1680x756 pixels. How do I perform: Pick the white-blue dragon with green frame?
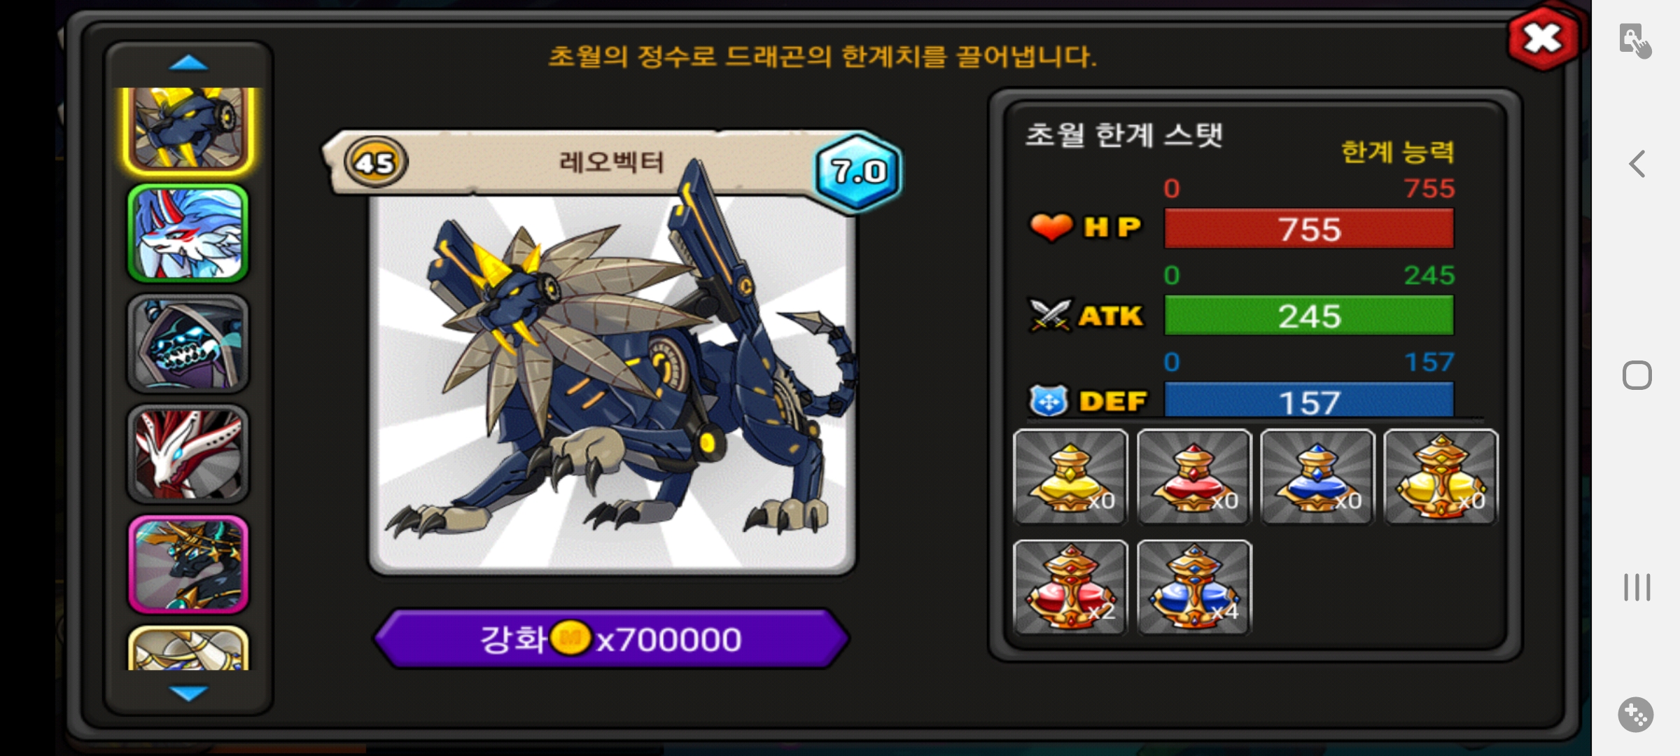pyautogui.click(x=188, y=234)
